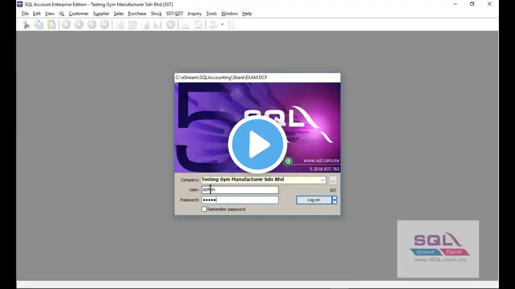Open the Stock menu

pyautogui.click(x=156, y=14)
